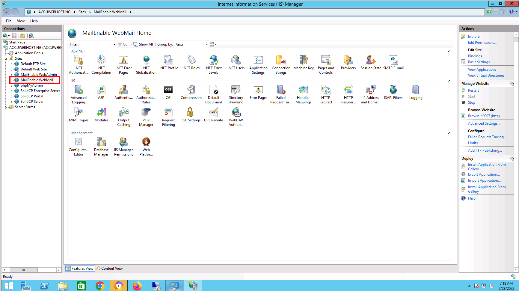Expand the Server Farms node
This screenshot has height=291, width=519.
6,107
